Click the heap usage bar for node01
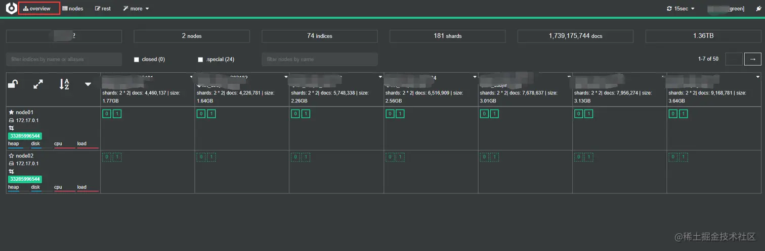Viewport: 765px width, 251px height. click(14, 144)
